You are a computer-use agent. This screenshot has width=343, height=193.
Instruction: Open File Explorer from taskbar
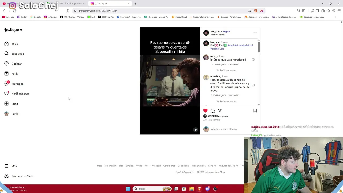pyautogui.click(x=192, y=189)
